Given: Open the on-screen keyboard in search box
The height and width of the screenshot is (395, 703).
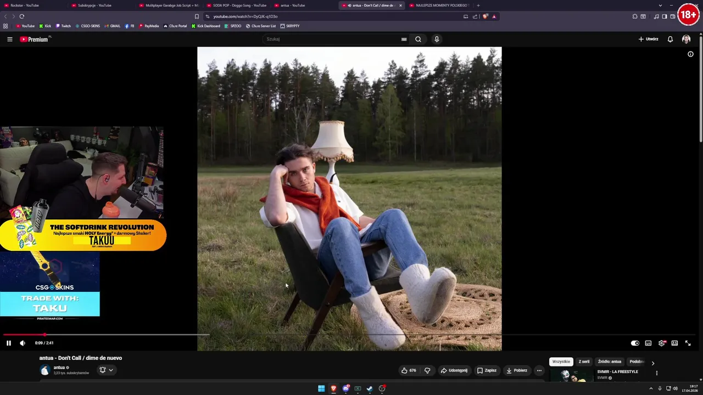Looking at the screenshot, I should pos(404,39).
